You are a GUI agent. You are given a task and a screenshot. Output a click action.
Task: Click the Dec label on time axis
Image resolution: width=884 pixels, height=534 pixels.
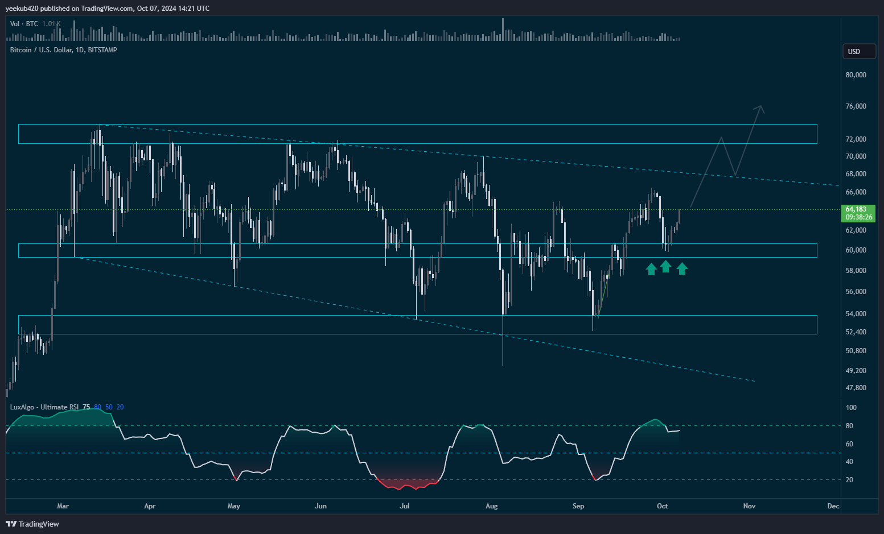833,506
